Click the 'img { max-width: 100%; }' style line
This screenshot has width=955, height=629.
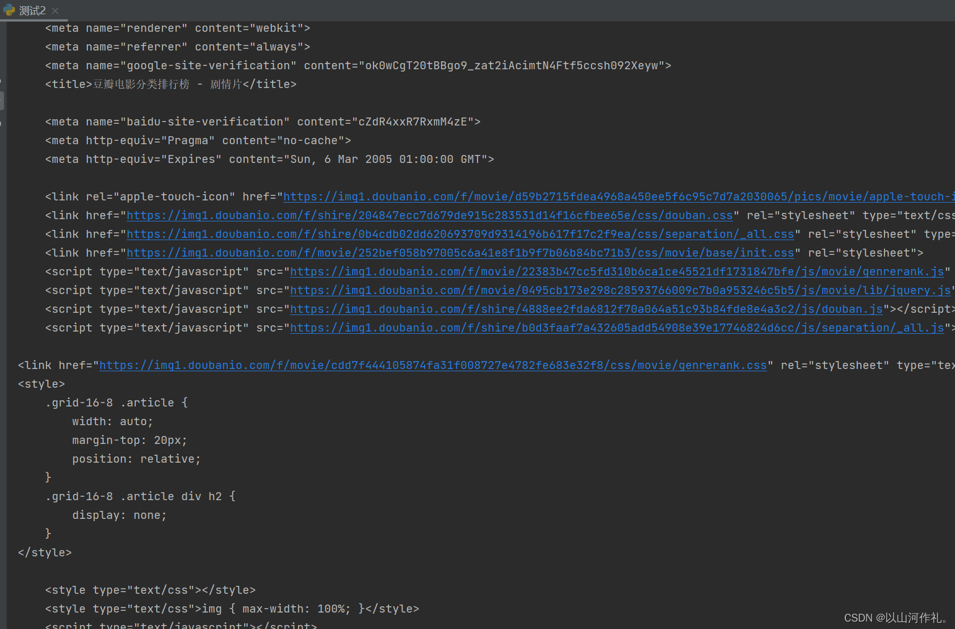point(232,609)
